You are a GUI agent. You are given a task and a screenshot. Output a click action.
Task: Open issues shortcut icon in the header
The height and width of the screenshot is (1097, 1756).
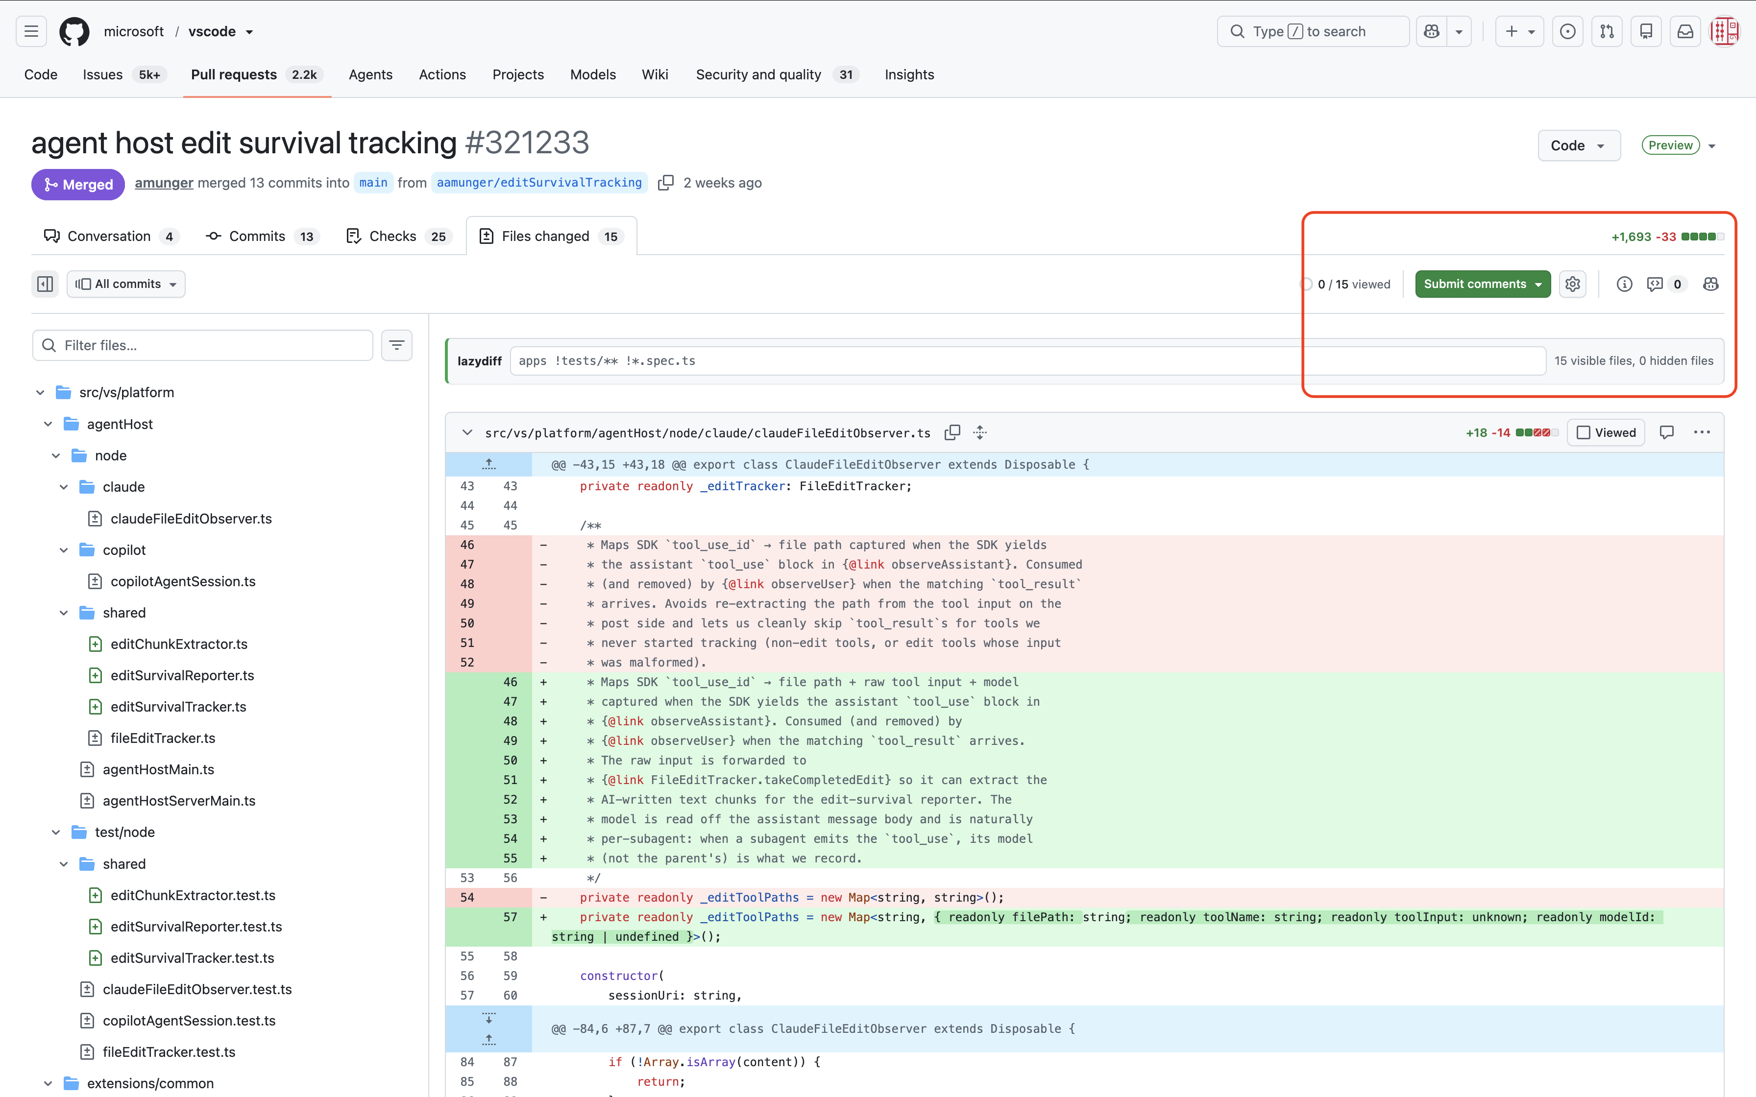(1567, 31)
